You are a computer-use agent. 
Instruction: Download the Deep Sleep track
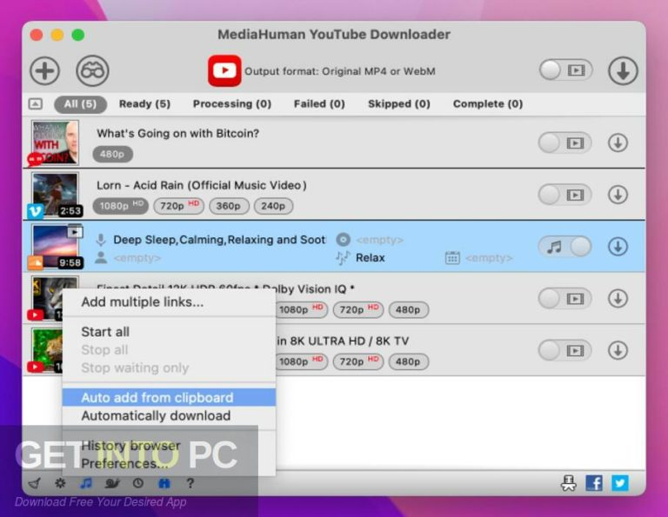tap(618, 247)
